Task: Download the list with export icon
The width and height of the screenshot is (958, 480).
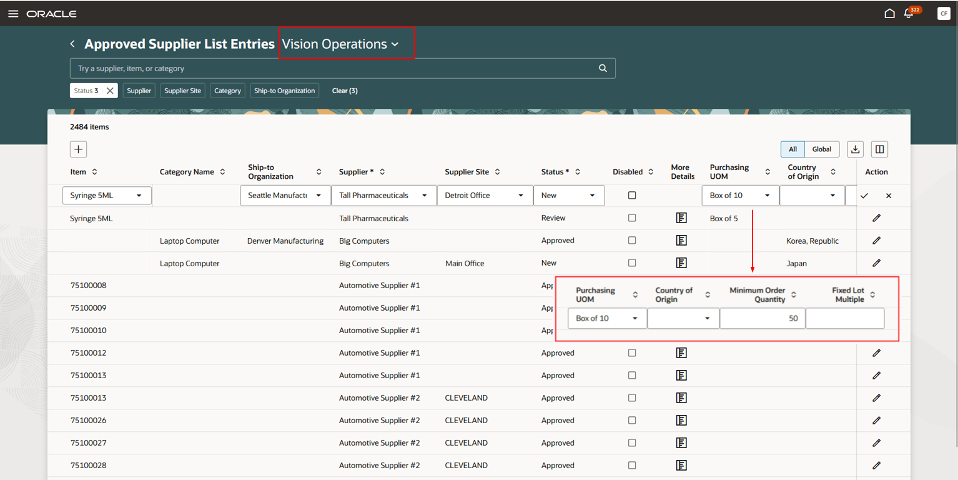Action: pyautogui.click(x=855, y=149)
